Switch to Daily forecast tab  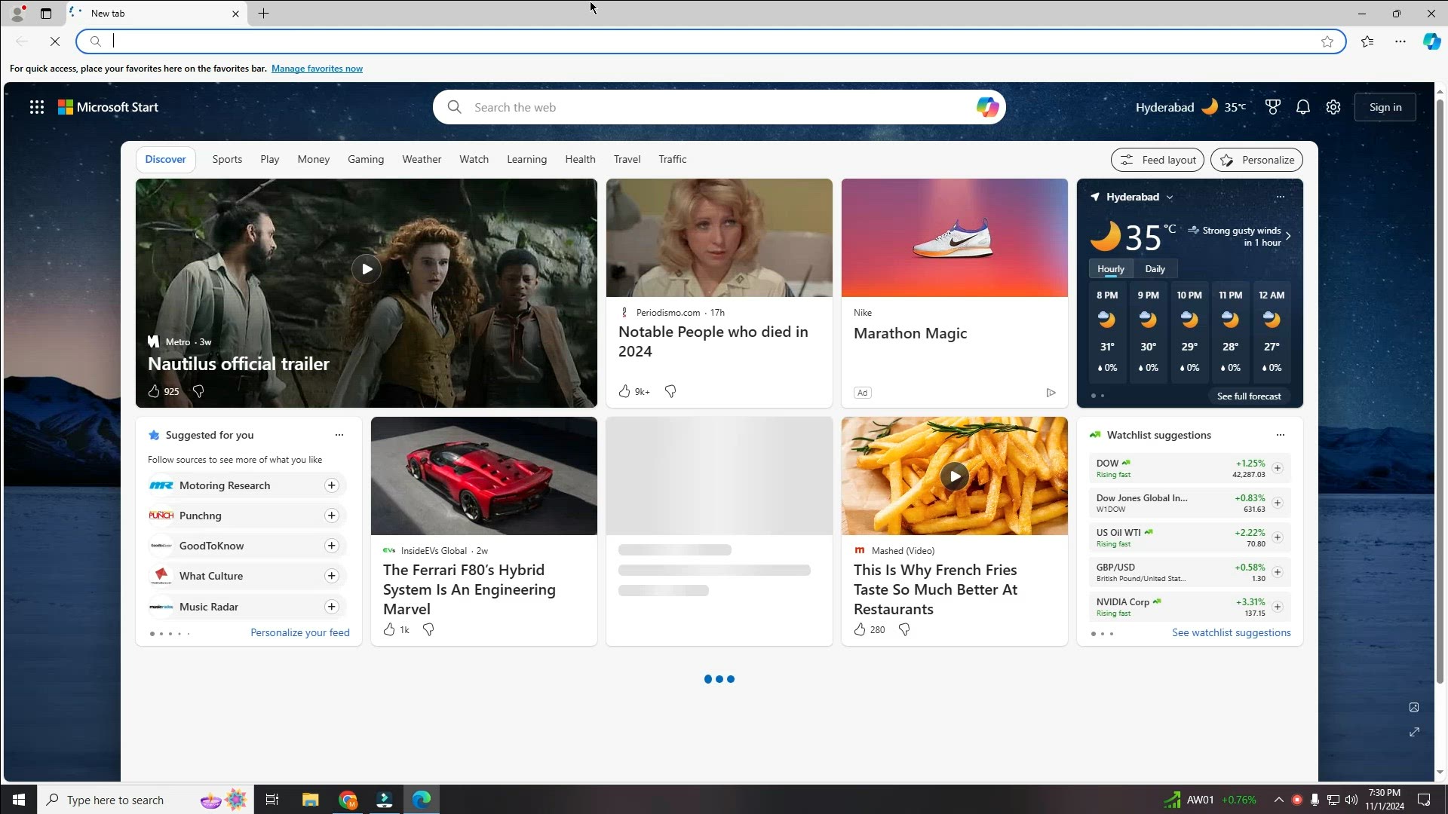pos(1155,269)
